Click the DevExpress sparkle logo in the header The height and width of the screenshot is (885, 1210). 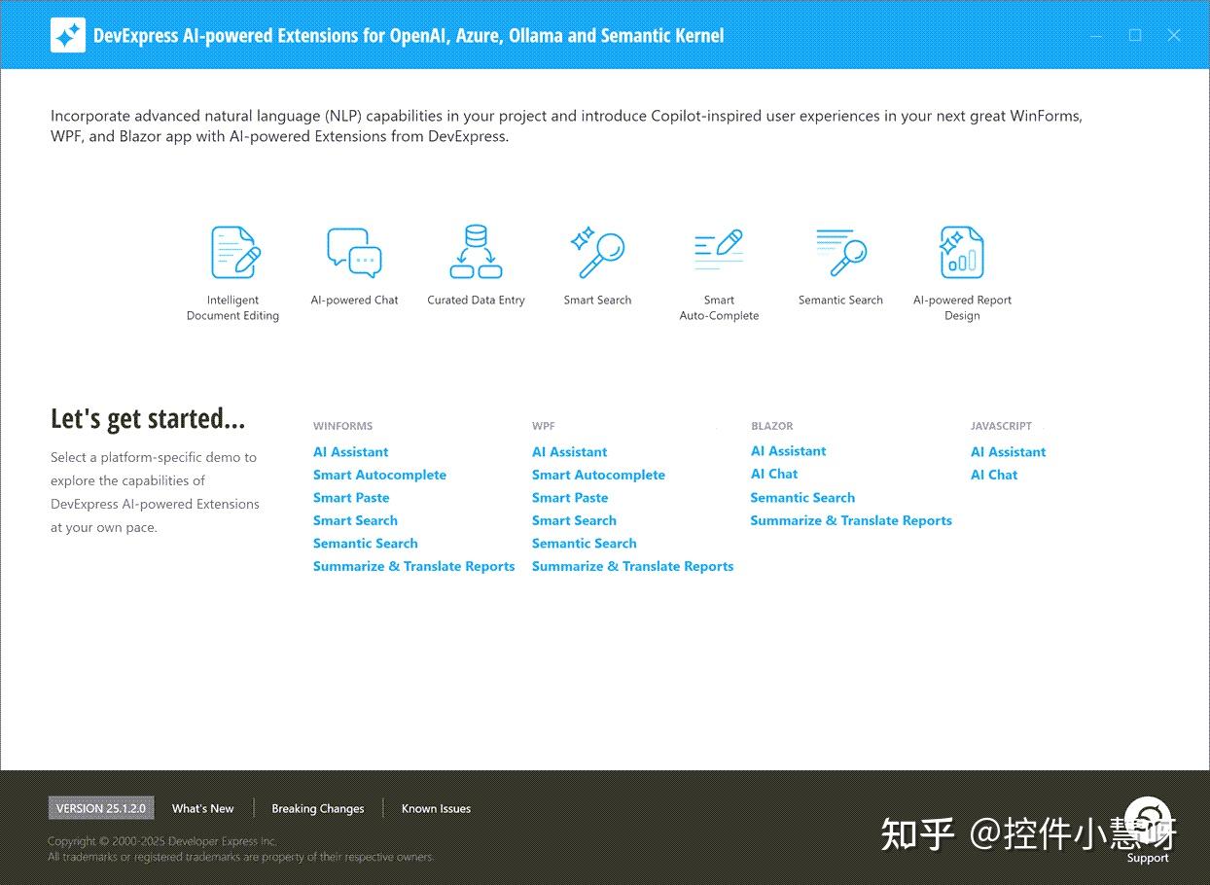[x=68, y=34]
